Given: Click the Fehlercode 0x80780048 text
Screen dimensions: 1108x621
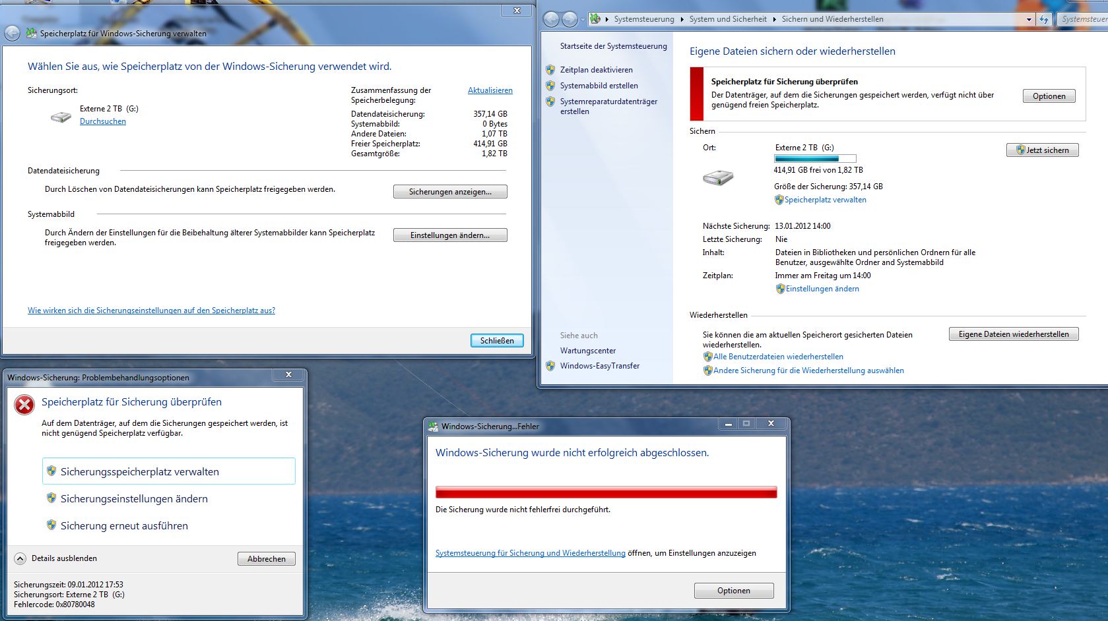Looking at the screenshot, I should click(x=54, y=605).
